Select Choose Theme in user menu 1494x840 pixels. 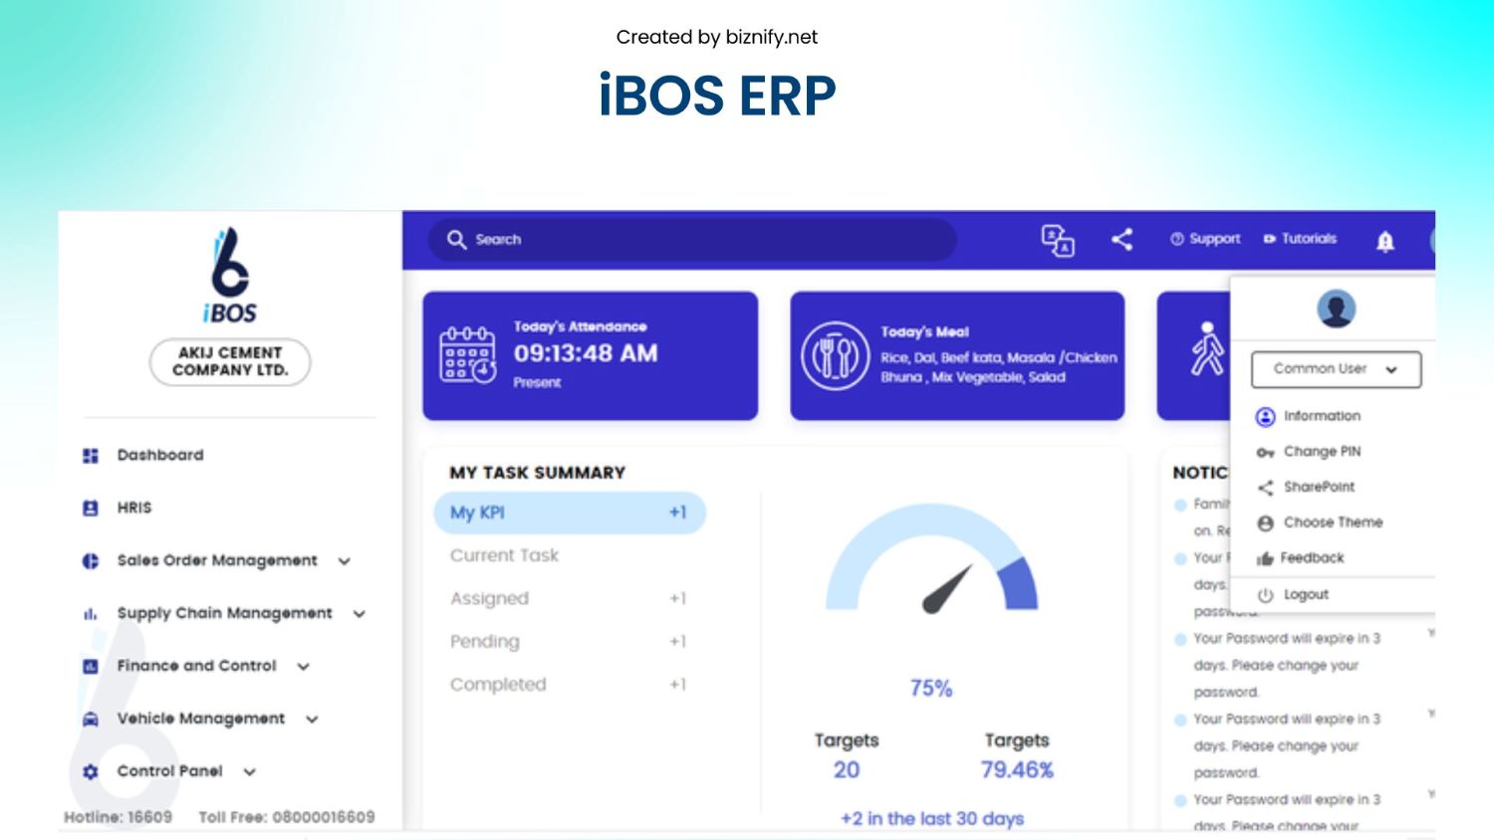1333,523
